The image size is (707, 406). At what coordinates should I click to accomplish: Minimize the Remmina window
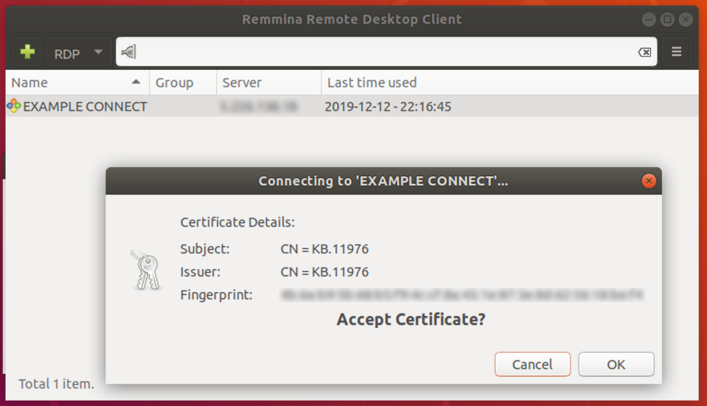(649, 19)
